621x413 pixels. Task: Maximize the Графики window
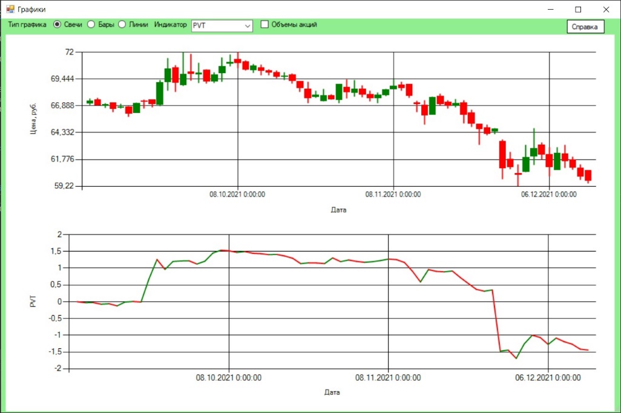[578, 9]
